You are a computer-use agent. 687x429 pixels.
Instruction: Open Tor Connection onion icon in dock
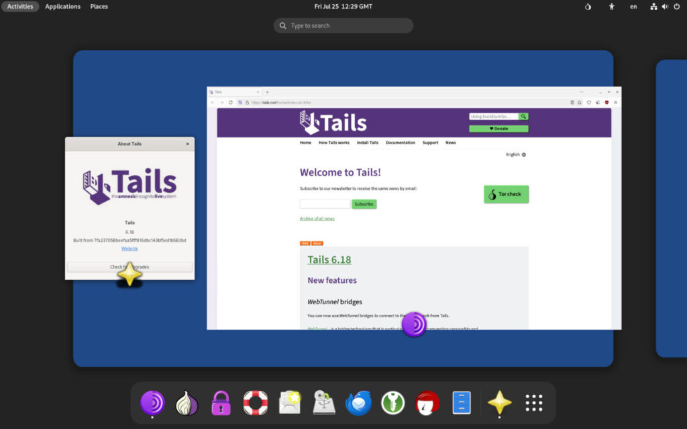[187, 403]
